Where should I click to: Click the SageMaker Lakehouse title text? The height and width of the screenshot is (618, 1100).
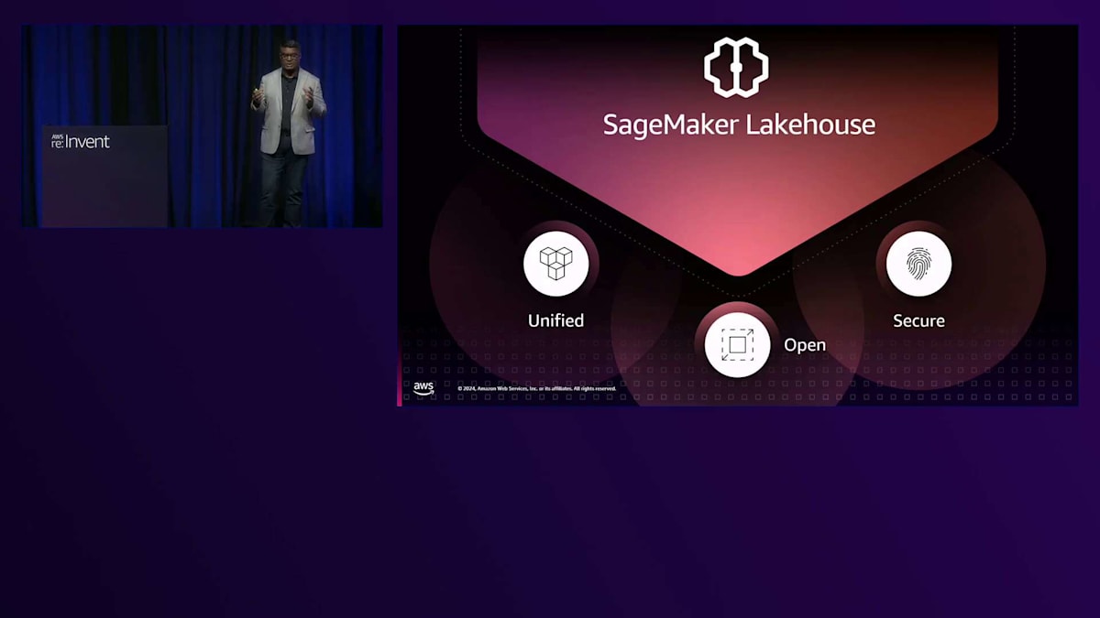[x=739, y=125]
